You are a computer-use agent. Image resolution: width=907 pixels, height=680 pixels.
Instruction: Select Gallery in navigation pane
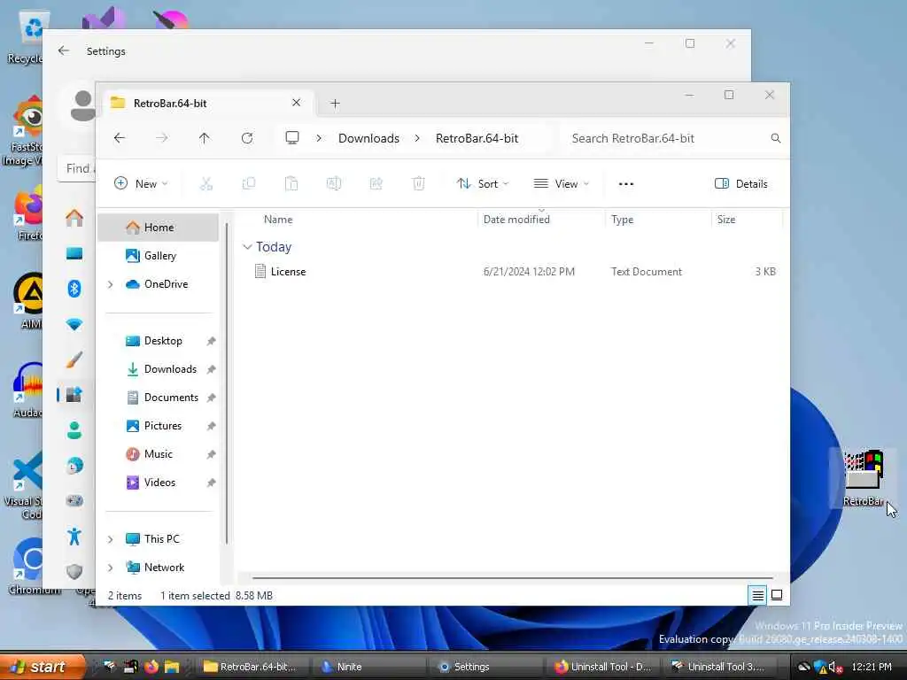click(x=159, y=256)
